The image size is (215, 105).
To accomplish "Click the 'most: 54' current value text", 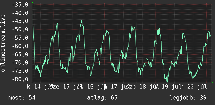I will point(22,98).
